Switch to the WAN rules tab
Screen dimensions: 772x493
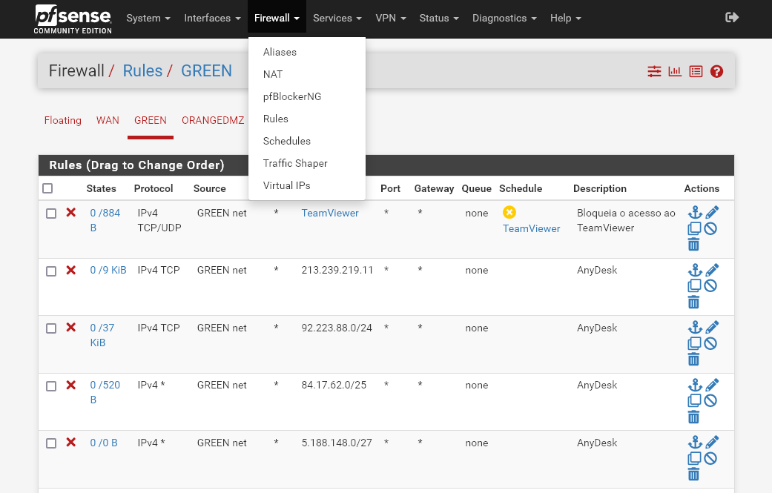tap(108, 120)
